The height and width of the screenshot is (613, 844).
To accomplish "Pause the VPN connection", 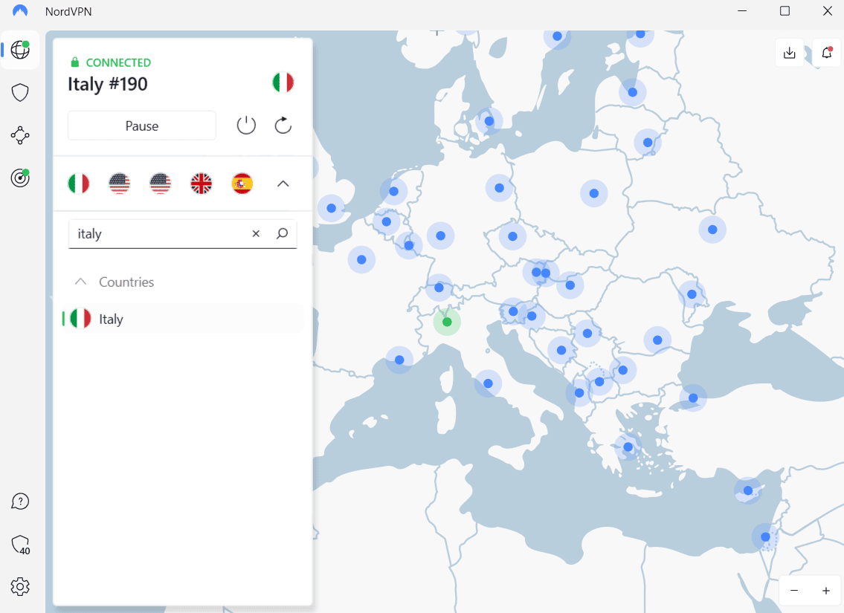I will point(141,126).
